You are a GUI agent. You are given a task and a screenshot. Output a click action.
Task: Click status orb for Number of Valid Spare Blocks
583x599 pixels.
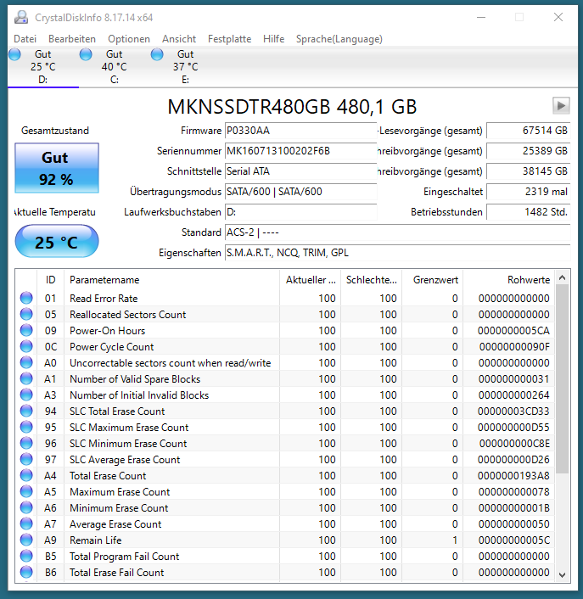pyautogui.click(x=26, y=378)
